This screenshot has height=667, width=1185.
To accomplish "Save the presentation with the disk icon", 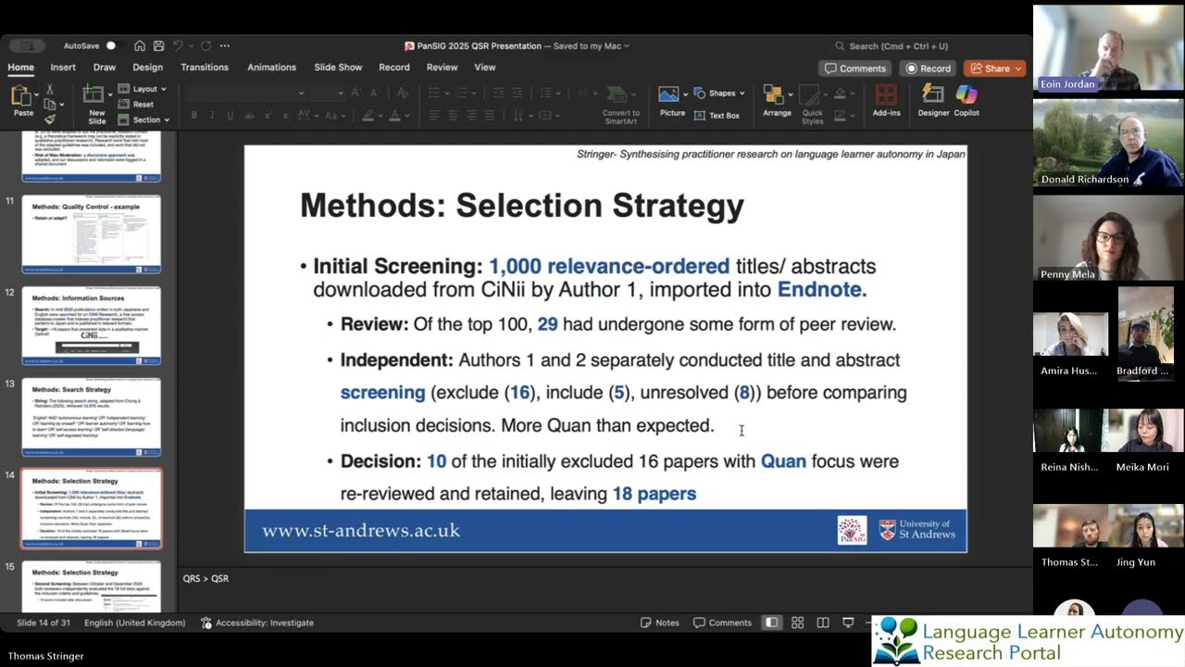I will 159,45.
